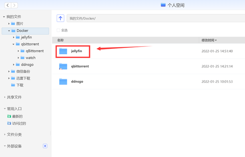Add external device with plus icon
Image resolution: width=245 pixels, height=157 pixels.
pos(45,146)
